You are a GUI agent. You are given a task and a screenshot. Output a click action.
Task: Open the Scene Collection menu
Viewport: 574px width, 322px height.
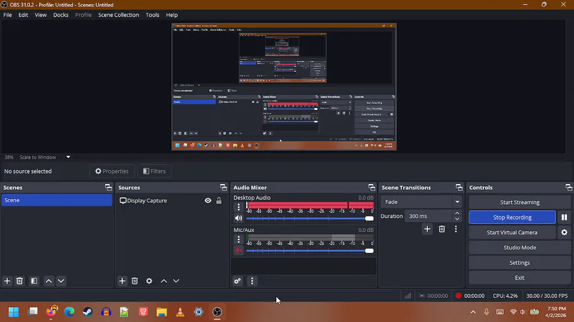[x=119, y=15]
